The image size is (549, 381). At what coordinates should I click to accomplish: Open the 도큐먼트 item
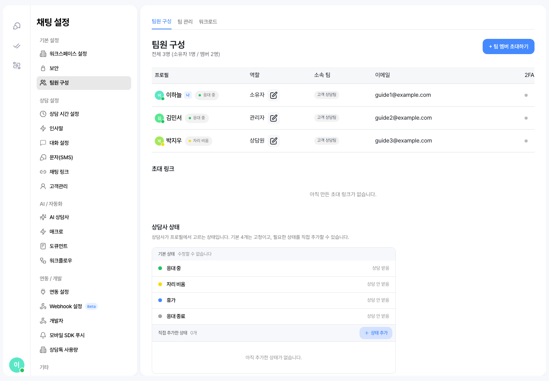(x=84, y=246)
